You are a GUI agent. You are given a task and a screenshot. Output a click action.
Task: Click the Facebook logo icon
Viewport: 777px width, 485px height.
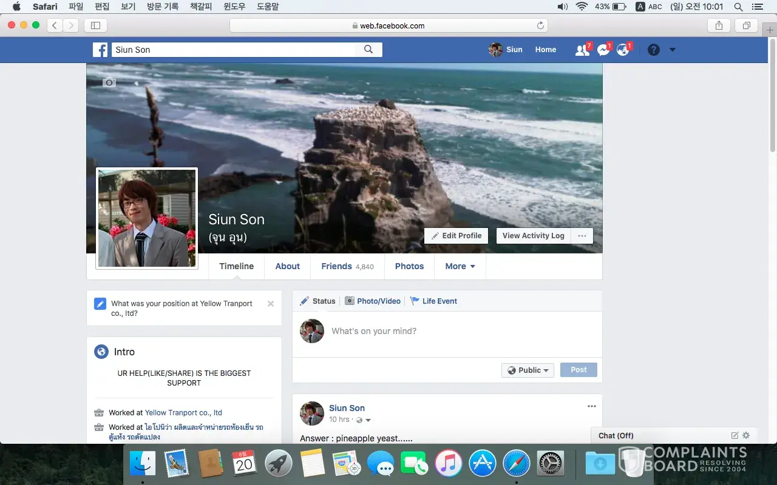pyautogui.click(x=100, y=50)
